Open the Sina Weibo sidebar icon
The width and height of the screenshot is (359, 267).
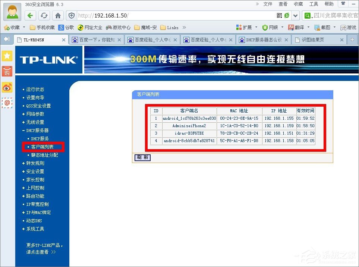[x=7, y=88]
